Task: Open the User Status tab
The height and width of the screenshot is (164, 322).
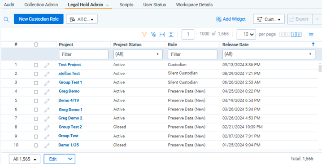Action: [155, 4]
